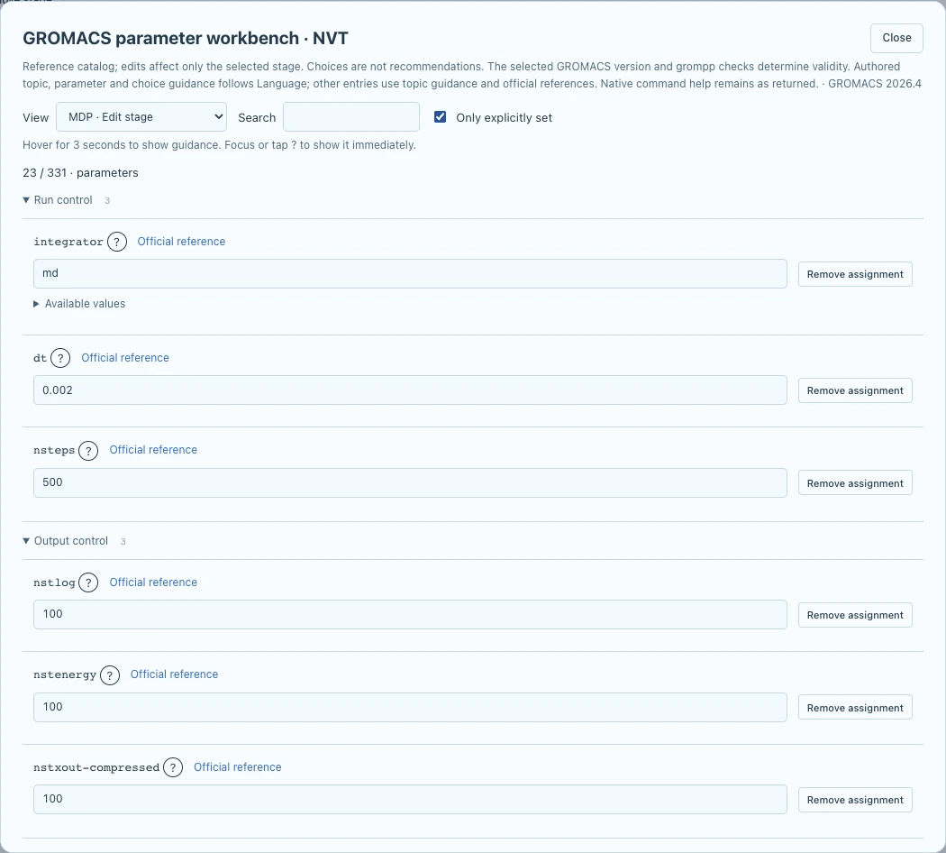Expand Available values under integrator
The width and height of the screenshot is (946, 853).
point(79,304)
